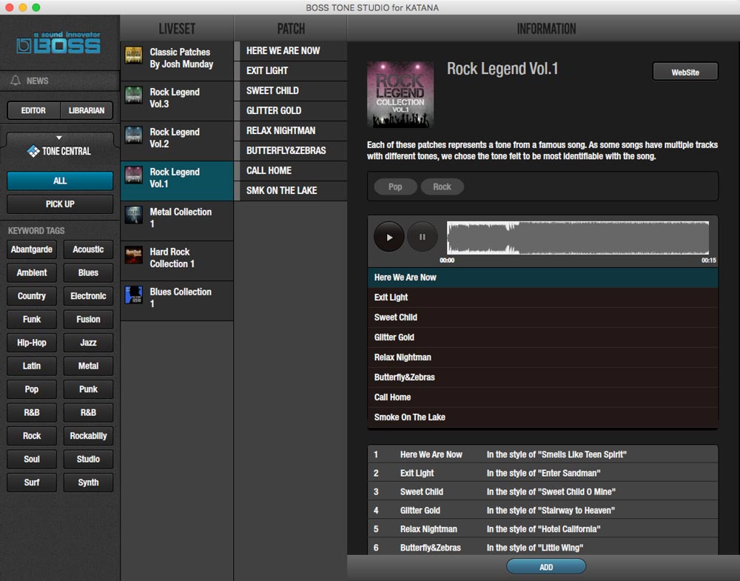This screenshot has height=581, width=740.
Task: Select CALL HOME patch
Action: point(291,170)
